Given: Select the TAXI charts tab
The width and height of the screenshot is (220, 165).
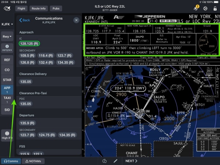Looking at the screenshot, I should (x=7, y=98).
